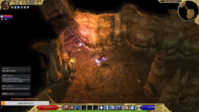Use the red health potion quickslot

tap(66, 108)
